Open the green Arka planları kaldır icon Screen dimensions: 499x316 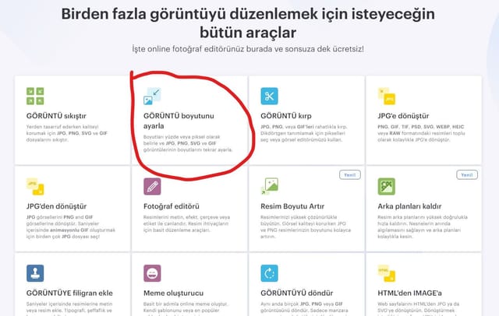coord(387,187)
